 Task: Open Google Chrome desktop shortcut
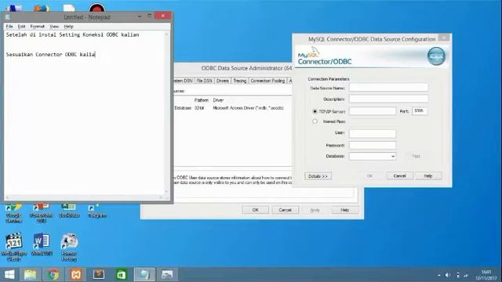pyautogui.click(x=14, y=212)
